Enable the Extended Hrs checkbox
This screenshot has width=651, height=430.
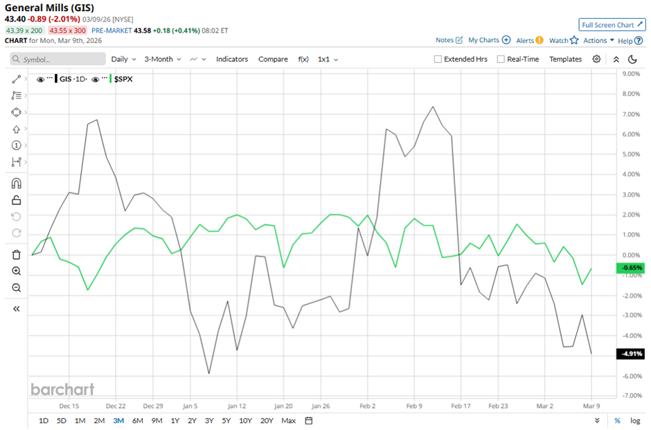tap(438, 60)
